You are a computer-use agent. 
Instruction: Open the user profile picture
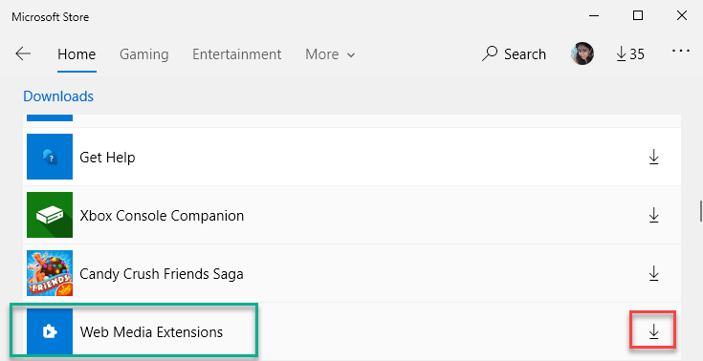pos(582,53)
